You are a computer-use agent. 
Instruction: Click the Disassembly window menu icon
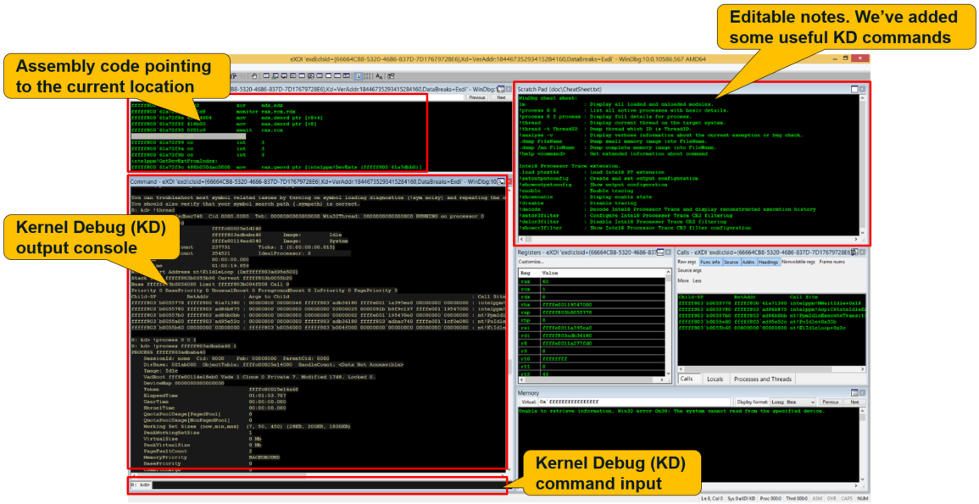501,89
